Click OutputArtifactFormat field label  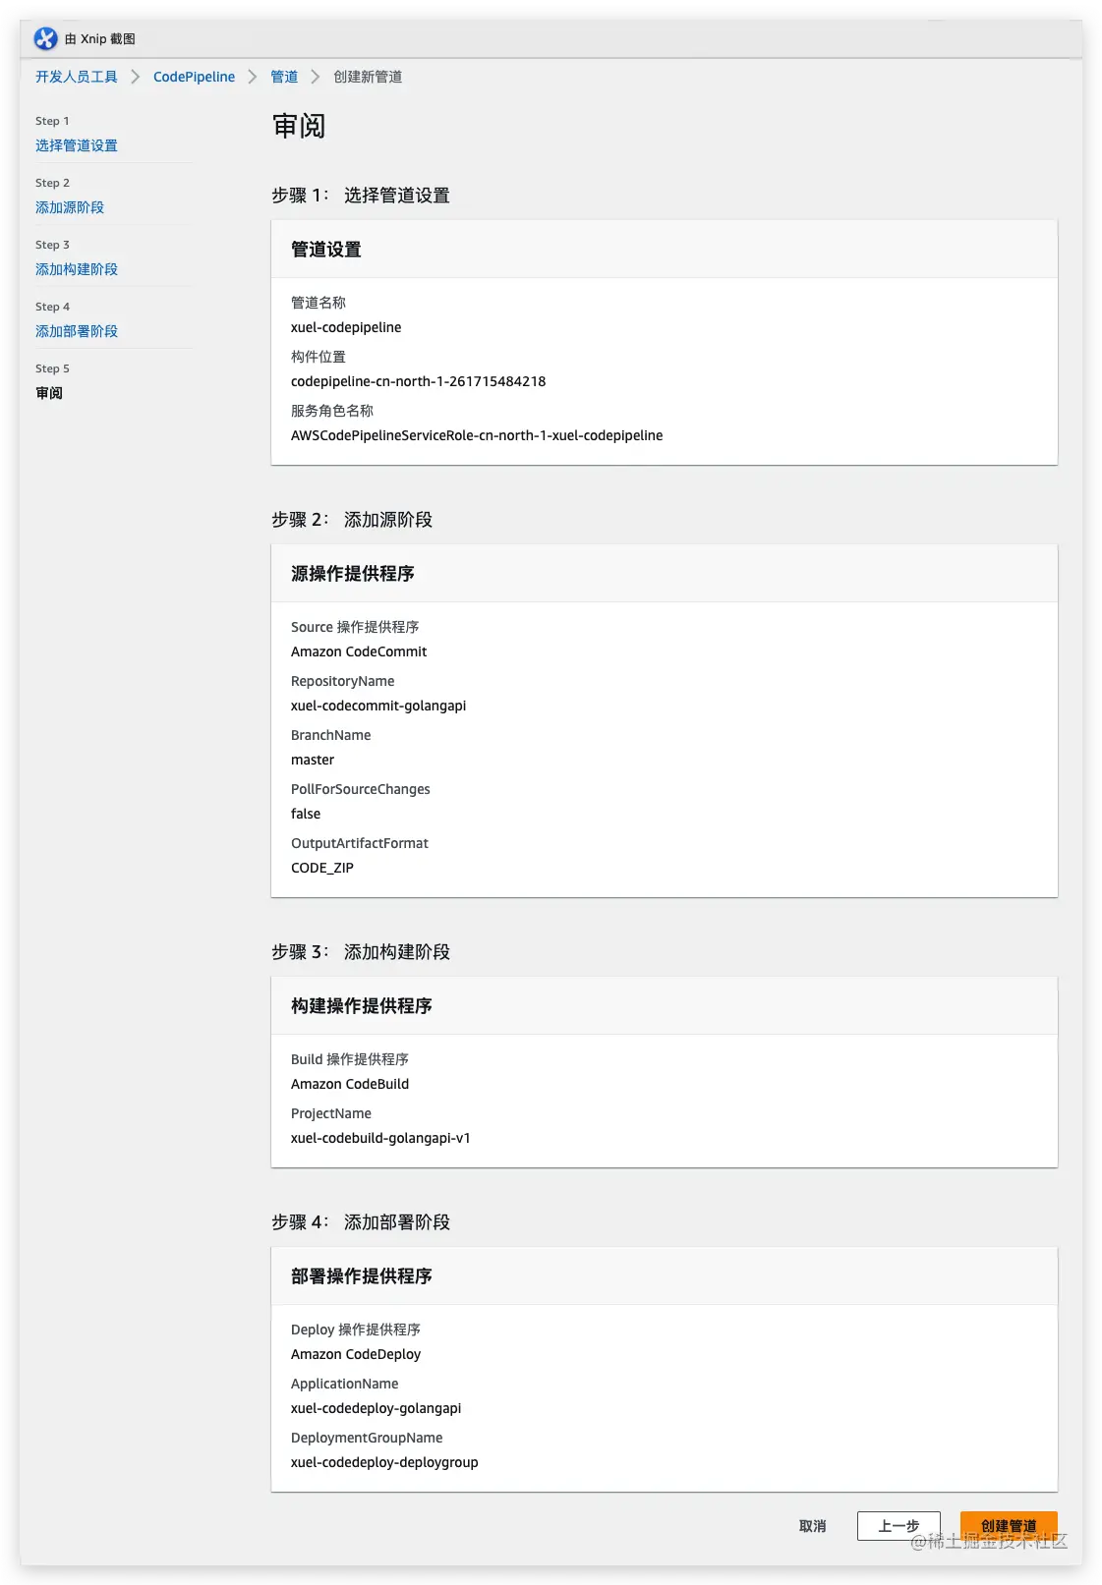point(360,843)
